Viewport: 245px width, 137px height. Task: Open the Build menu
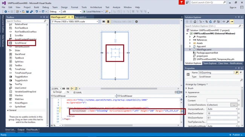(37, 7)
